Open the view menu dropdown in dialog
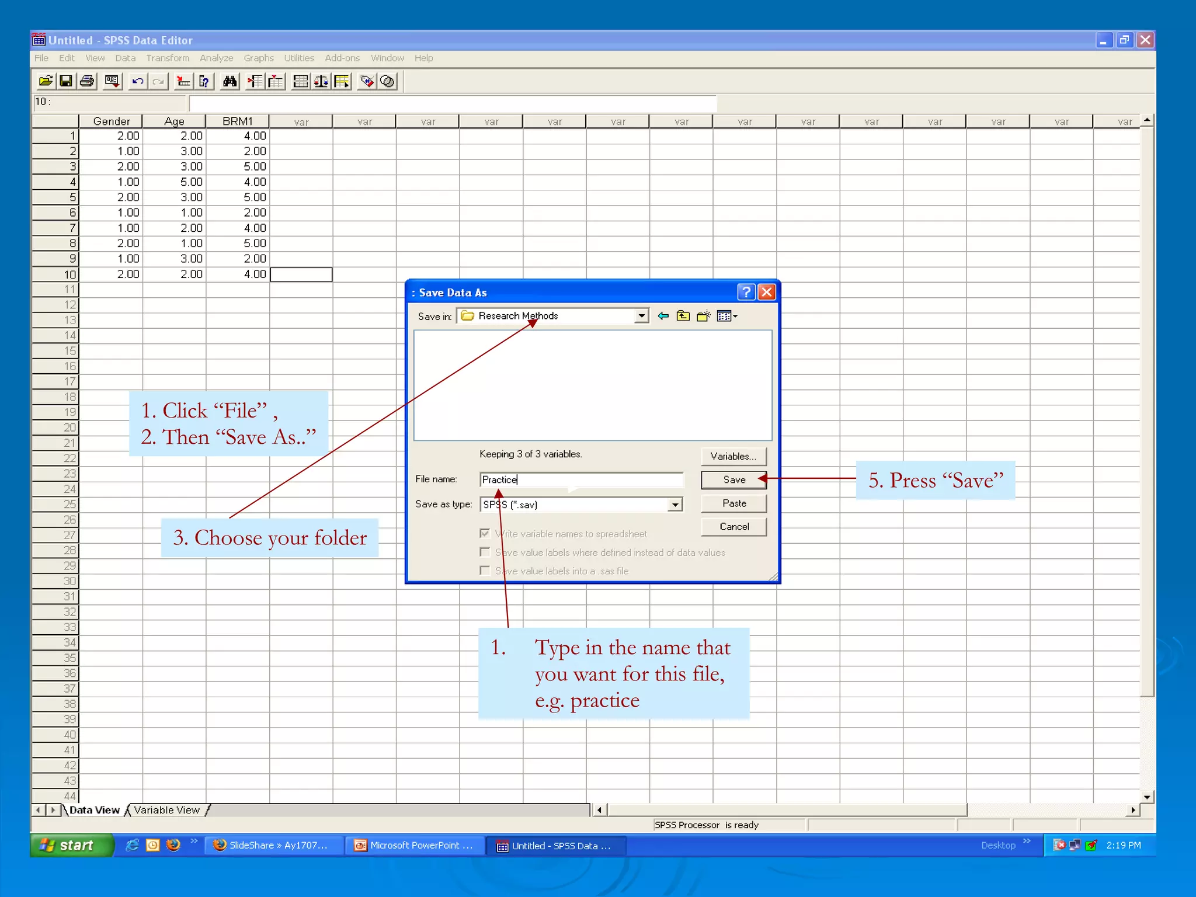Viewport: 1196px width, 897px height. click(727, 316)
